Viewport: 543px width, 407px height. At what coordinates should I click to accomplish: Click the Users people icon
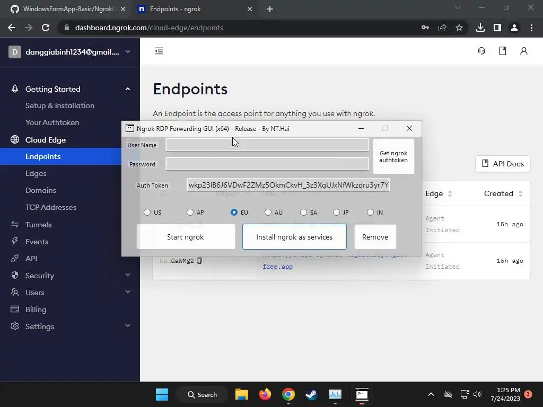14,292
